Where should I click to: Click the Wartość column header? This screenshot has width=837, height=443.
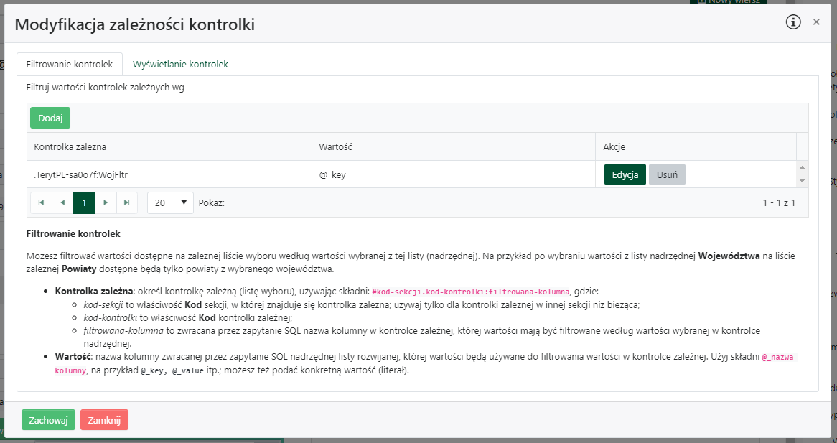[x=454, y=146]
